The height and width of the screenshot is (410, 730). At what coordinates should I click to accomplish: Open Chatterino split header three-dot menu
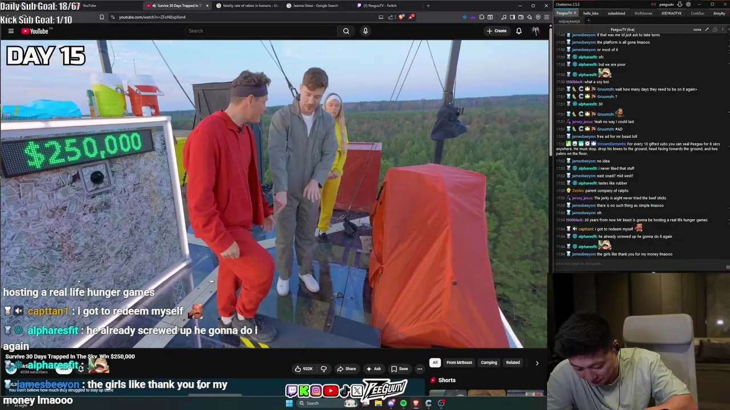coord(722,29)
